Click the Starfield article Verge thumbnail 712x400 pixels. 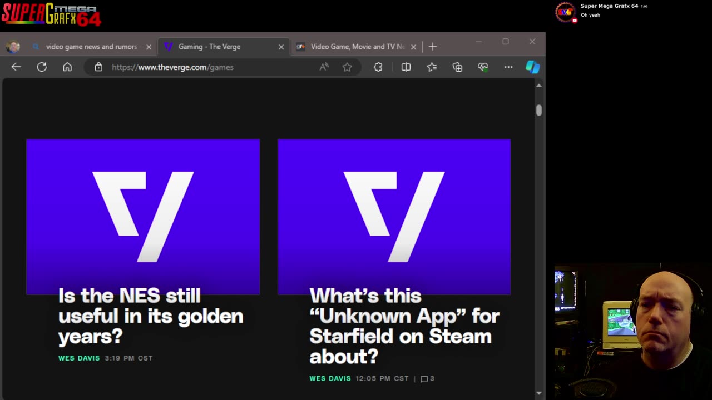coord(394,217)
